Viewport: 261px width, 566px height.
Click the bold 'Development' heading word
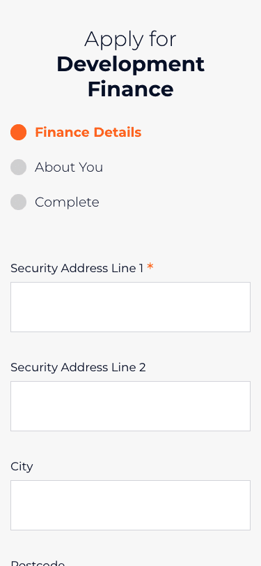point(130,64)
